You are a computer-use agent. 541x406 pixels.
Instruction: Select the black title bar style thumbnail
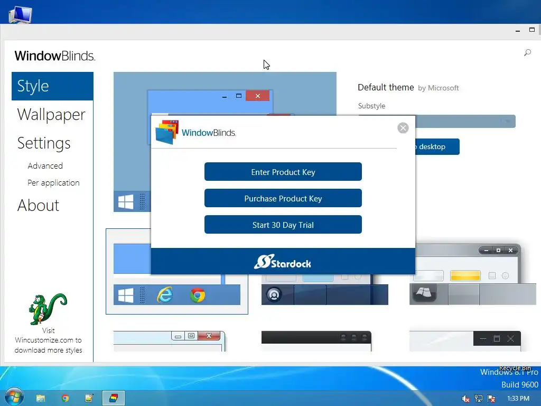coord(316,341)
